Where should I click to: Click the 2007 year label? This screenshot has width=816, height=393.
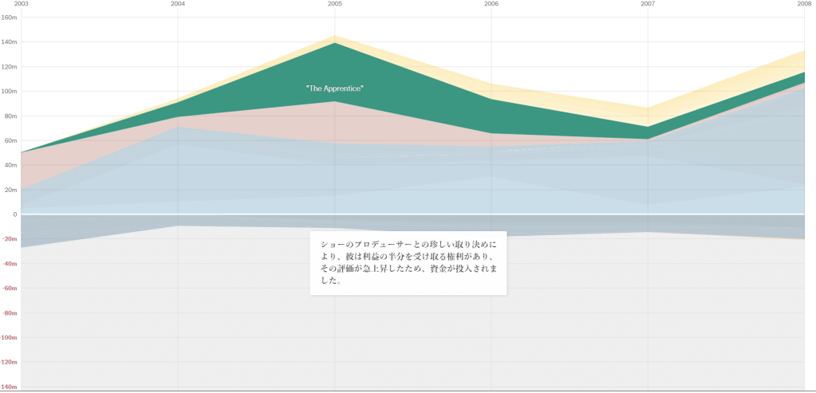pyautogui.click(x=648, y=4)
